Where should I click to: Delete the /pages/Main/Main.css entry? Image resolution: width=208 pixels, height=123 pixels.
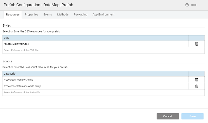(x=196, y=44)
